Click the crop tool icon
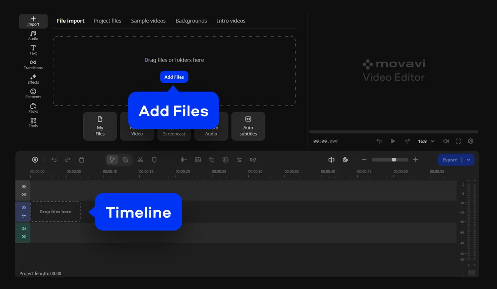Viewport: 497px width, 289px height. 211,160
